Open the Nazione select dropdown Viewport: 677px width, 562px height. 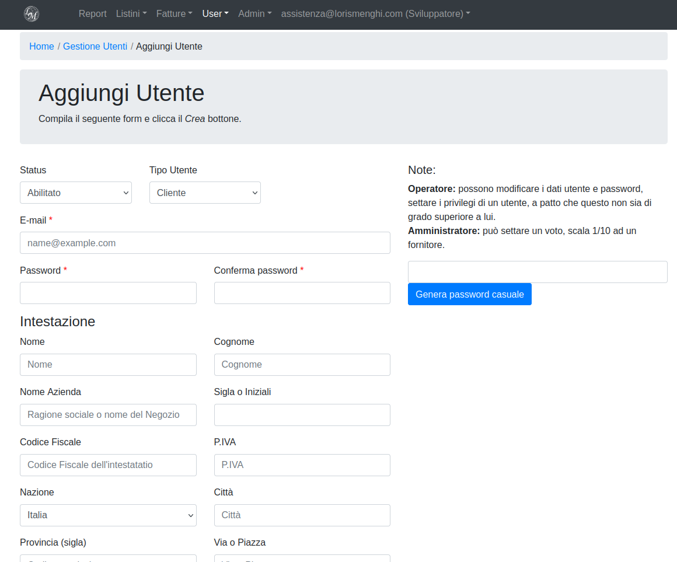(x=108, y=515)
